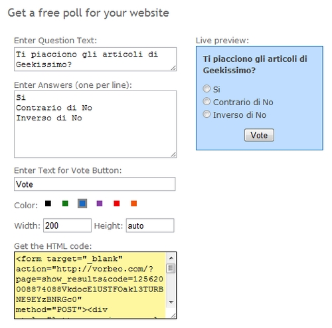
Task: Select the orange color swatch
Action: (x=133, y=204)
